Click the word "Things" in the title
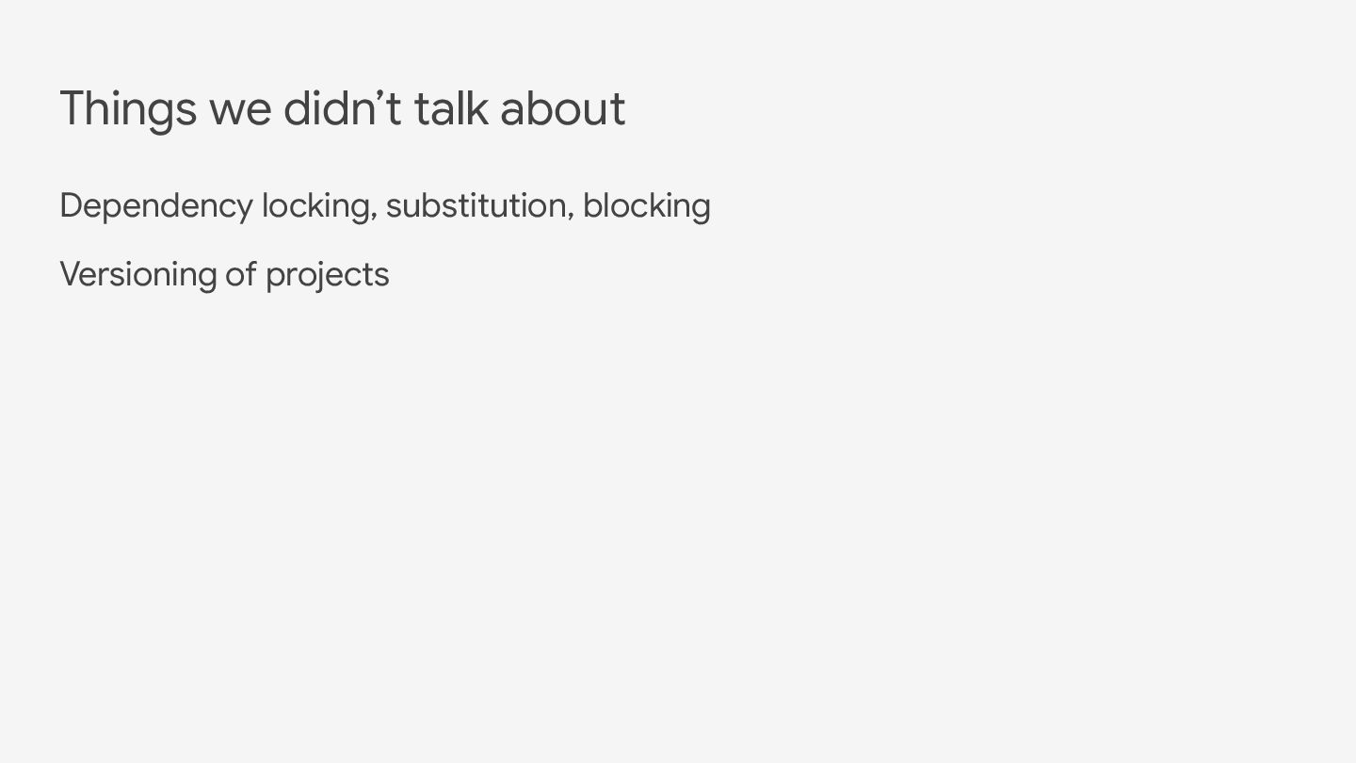The width and height of the screenshot is (1356, 763). tap(128, 110)
